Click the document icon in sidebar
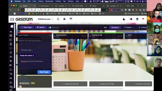Image resolution: width=162 pixels, height=91 pixels. coord(11,44)
